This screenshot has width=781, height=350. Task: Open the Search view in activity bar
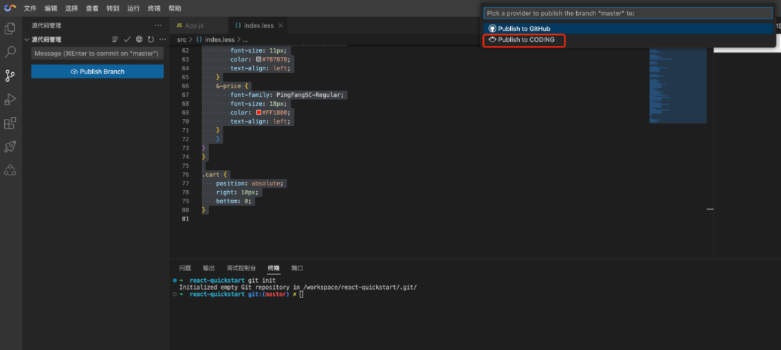(10, 52)
